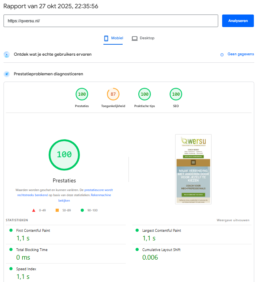This screenshot has width=257, height=282.
Task: Select the Praktische tips score gauge
Action: 145,95
